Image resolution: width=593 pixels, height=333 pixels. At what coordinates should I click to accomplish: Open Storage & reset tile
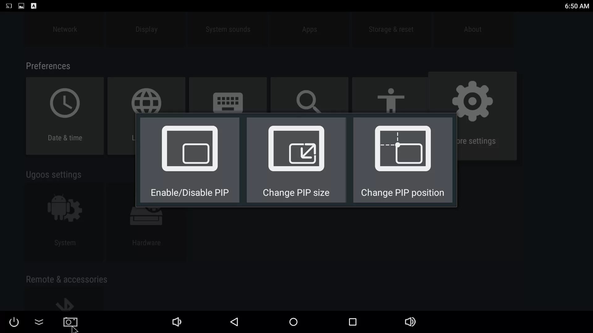tap(391, 30)
